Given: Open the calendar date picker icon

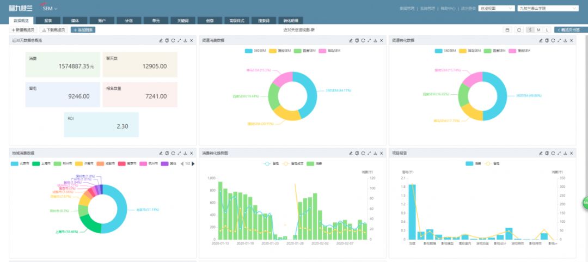Looking at the screenshot, I should pos(507,30).
